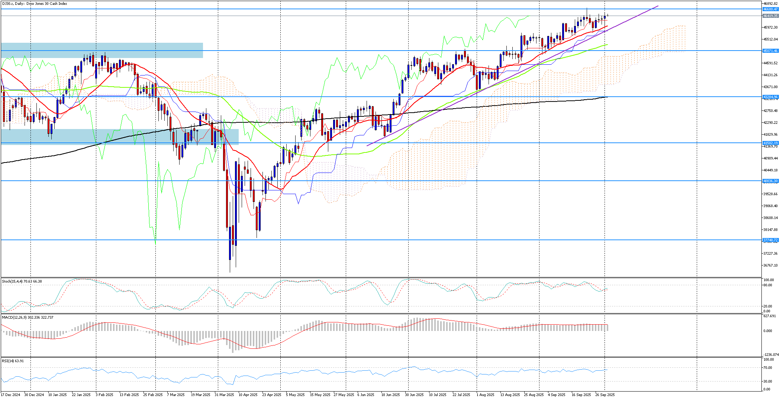Click the price scale value 42290.22
Viewport: 783px width, 399px height.
770,123
